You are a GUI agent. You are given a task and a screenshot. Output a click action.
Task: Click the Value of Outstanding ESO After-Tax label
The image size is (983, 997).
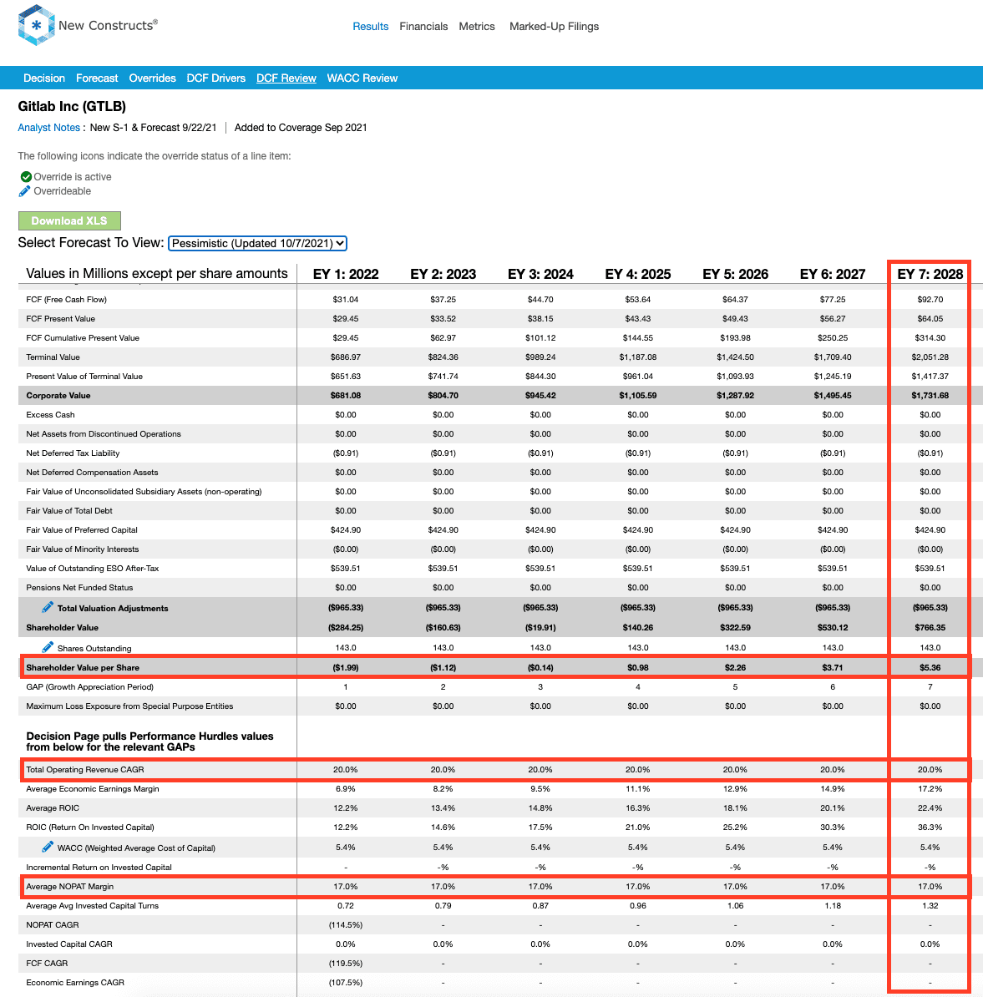click(x=92, y=569)
